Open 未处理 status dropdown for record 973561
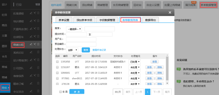 [135, 78]
